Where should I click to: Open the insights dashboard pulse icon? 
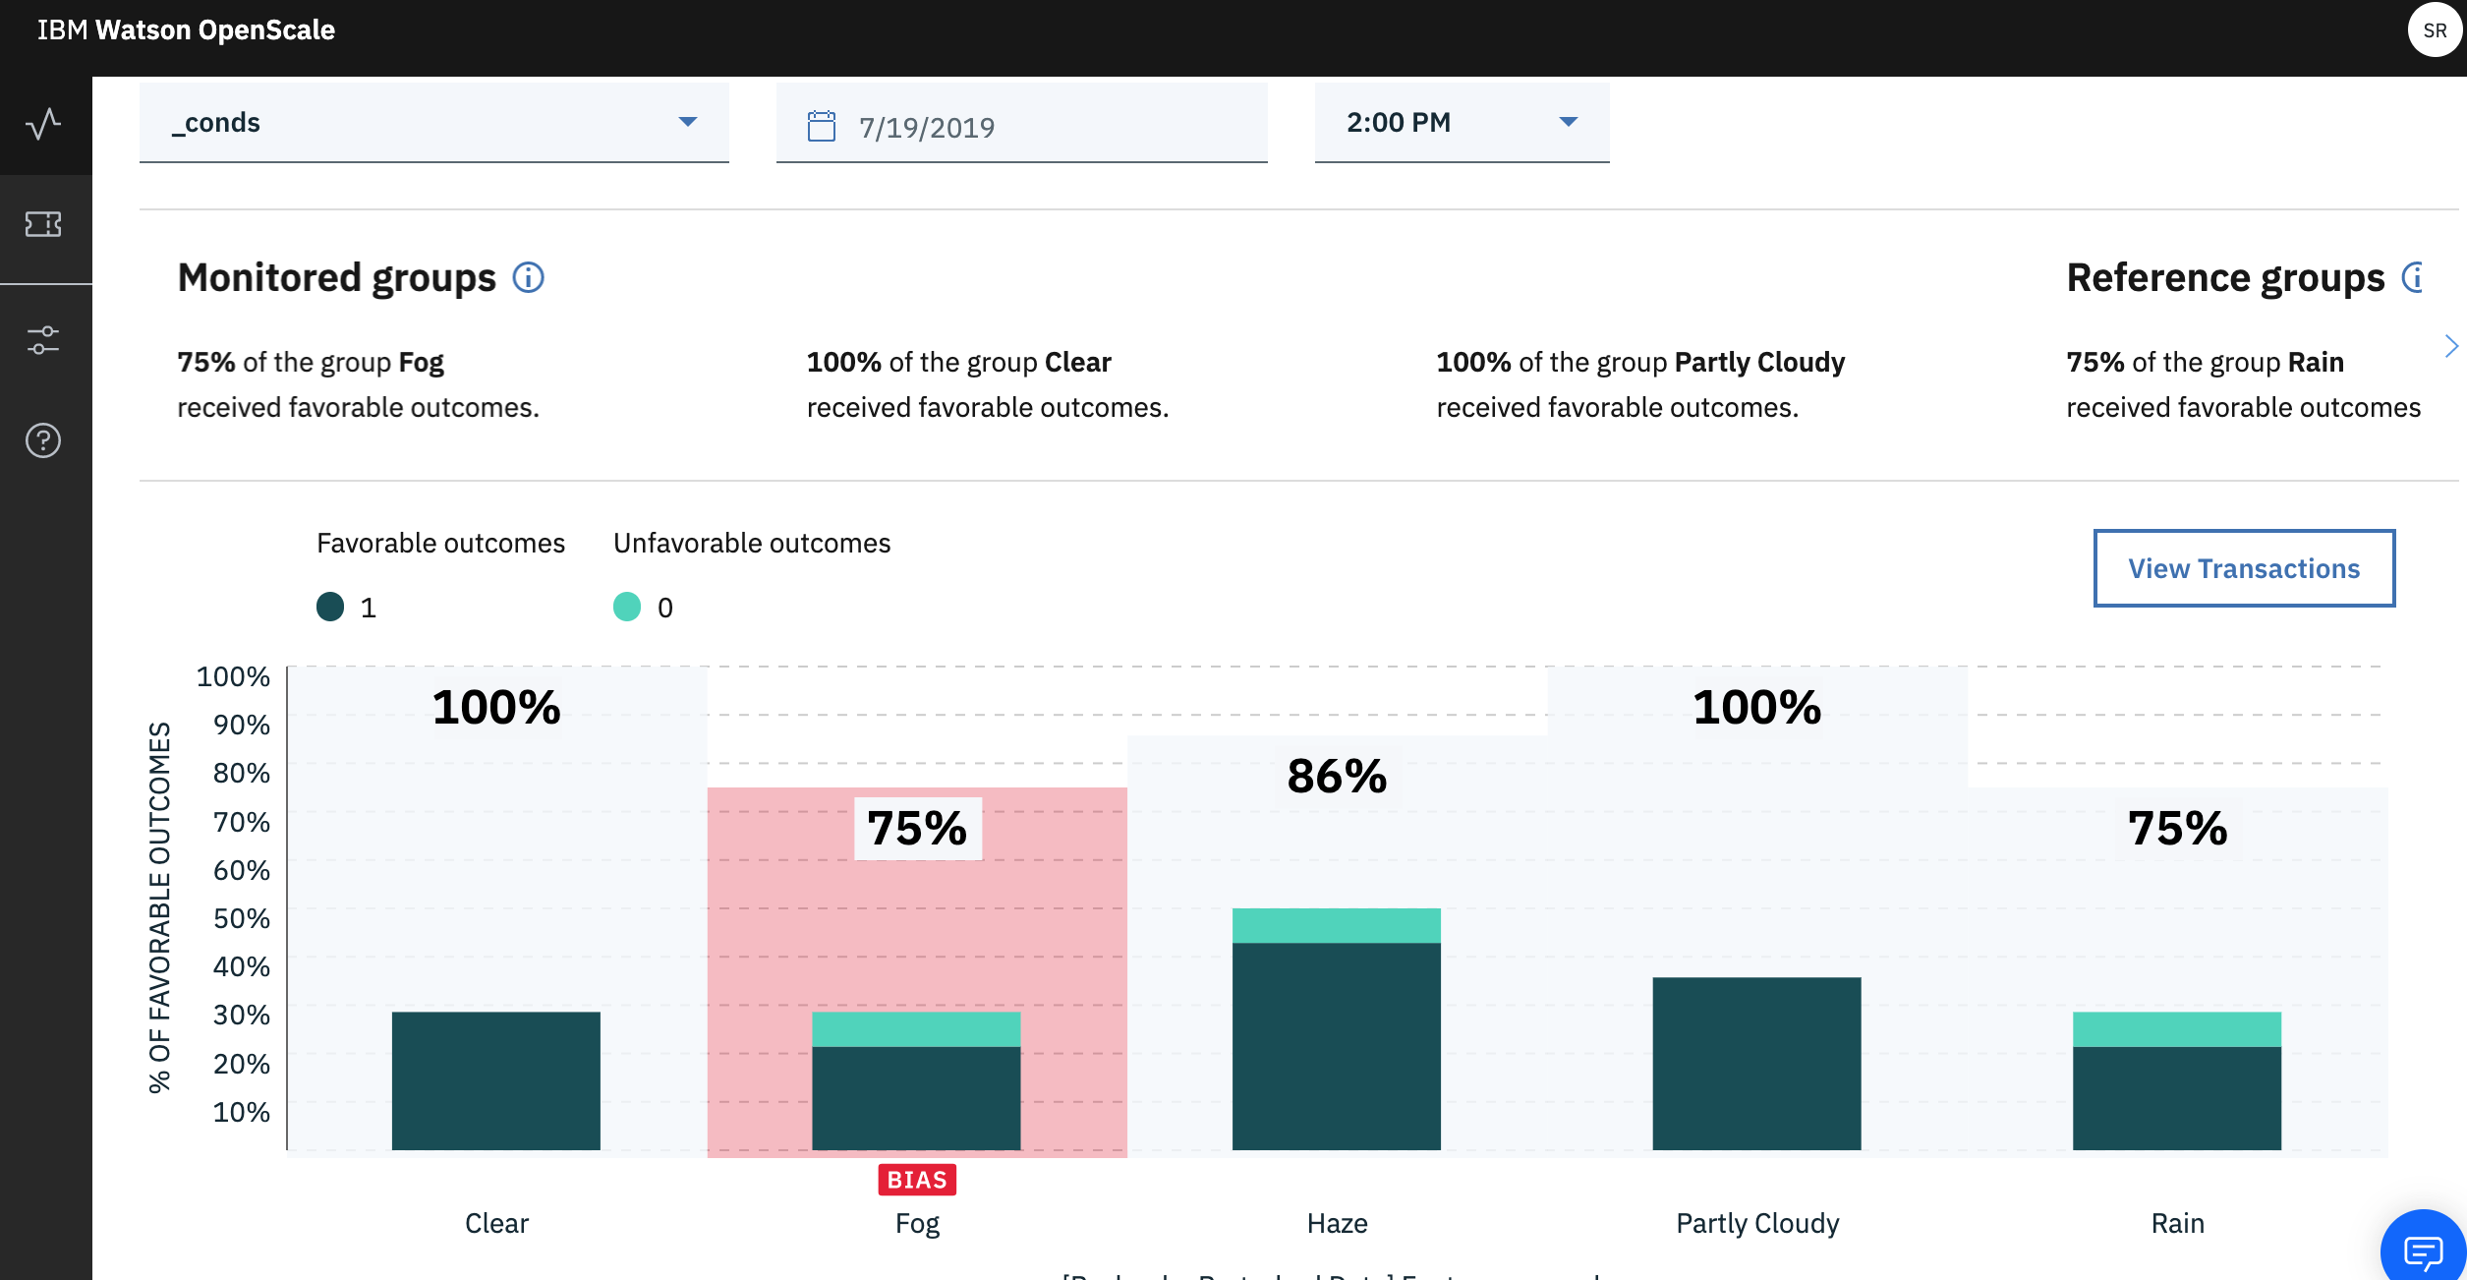click(x=43, y=124)
